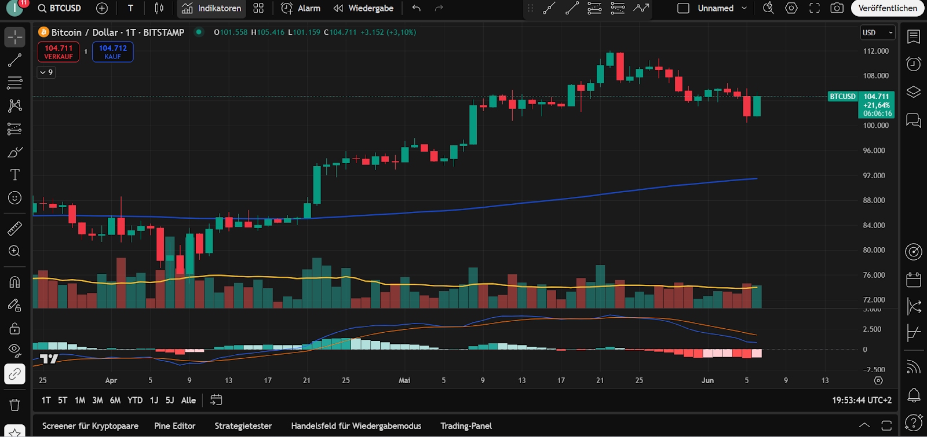Open the Pine Editor tab
This screenshot has height=437, width=927.
coord(175,426)
